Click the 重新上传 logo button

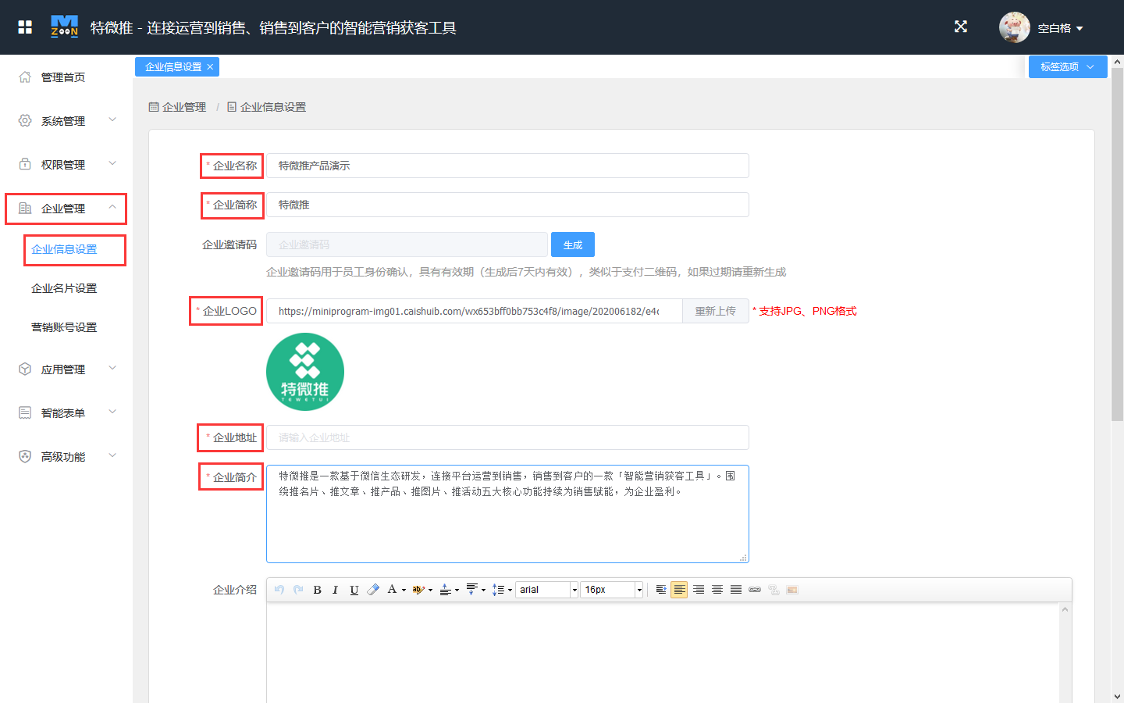point(716,311)
